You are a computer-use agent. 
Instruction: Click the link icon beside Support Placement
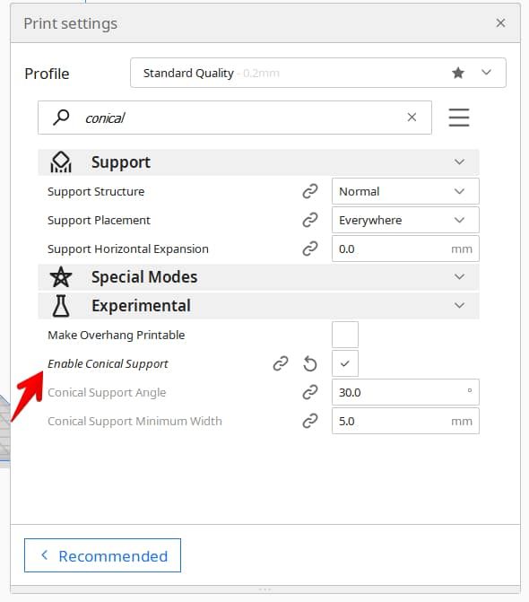coord(310,220)
